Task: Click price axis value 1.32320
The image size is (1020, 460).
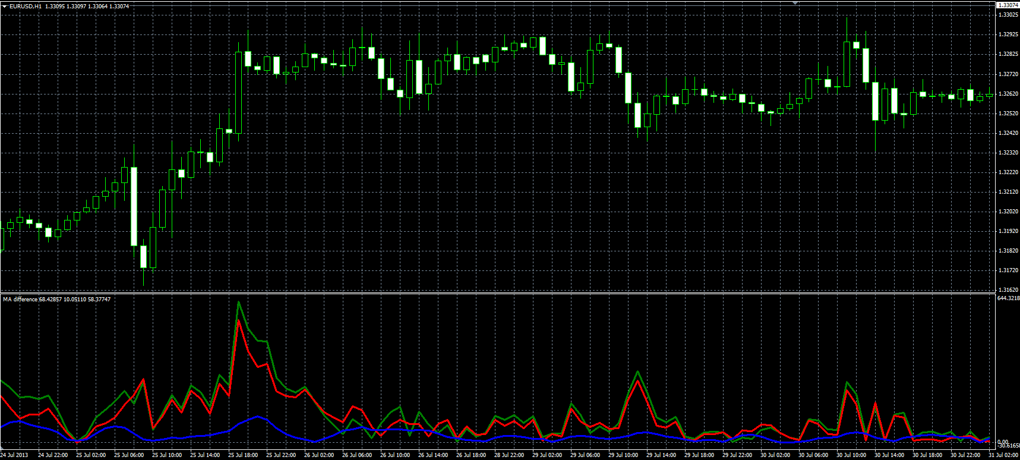Action: 1009,153
